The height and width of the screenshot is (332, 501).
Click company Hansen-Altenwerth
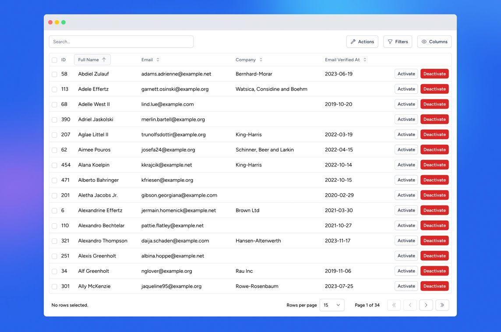coord(258,240)
